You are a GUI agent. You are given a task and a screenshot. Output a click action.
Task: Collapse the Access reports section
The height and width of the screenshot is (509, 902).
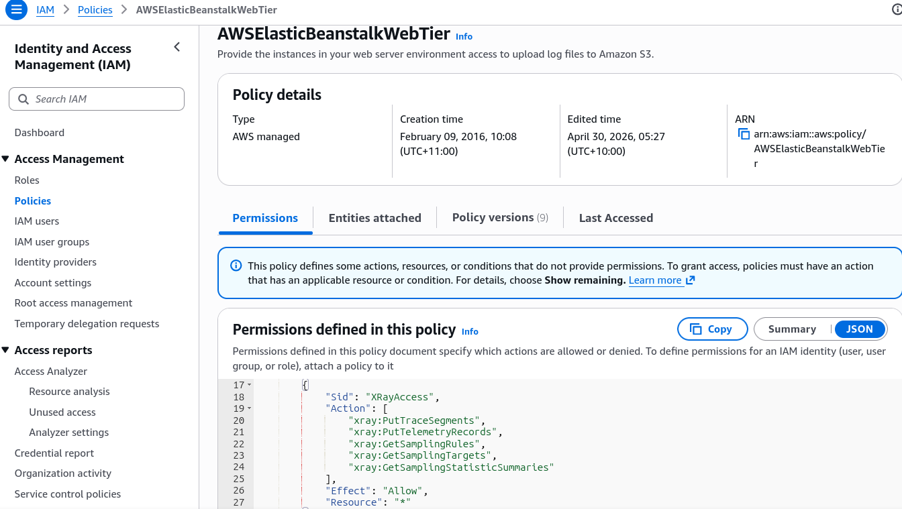(x=5, y=350)
